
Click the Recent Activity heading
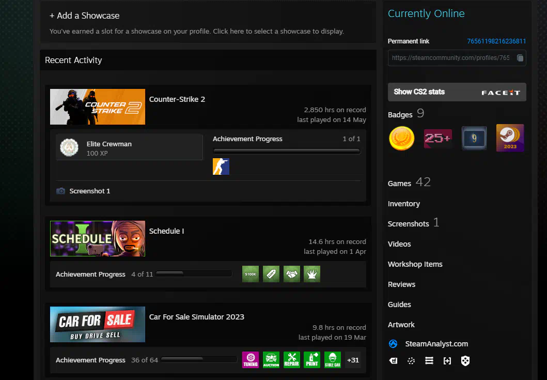[x=74, y=60]
